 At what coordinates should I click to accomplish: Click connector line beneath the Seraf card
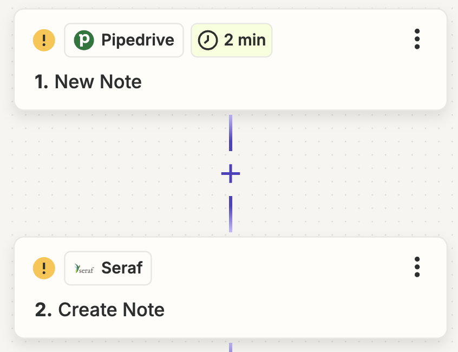pos(231,347)
